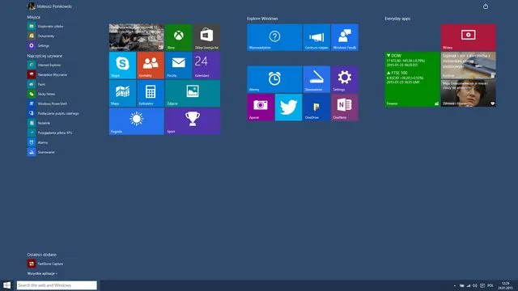This screenshot has width=518, height=291.
Task: Open Przeglądarka plików XPS entry
Action: [50, 133]
